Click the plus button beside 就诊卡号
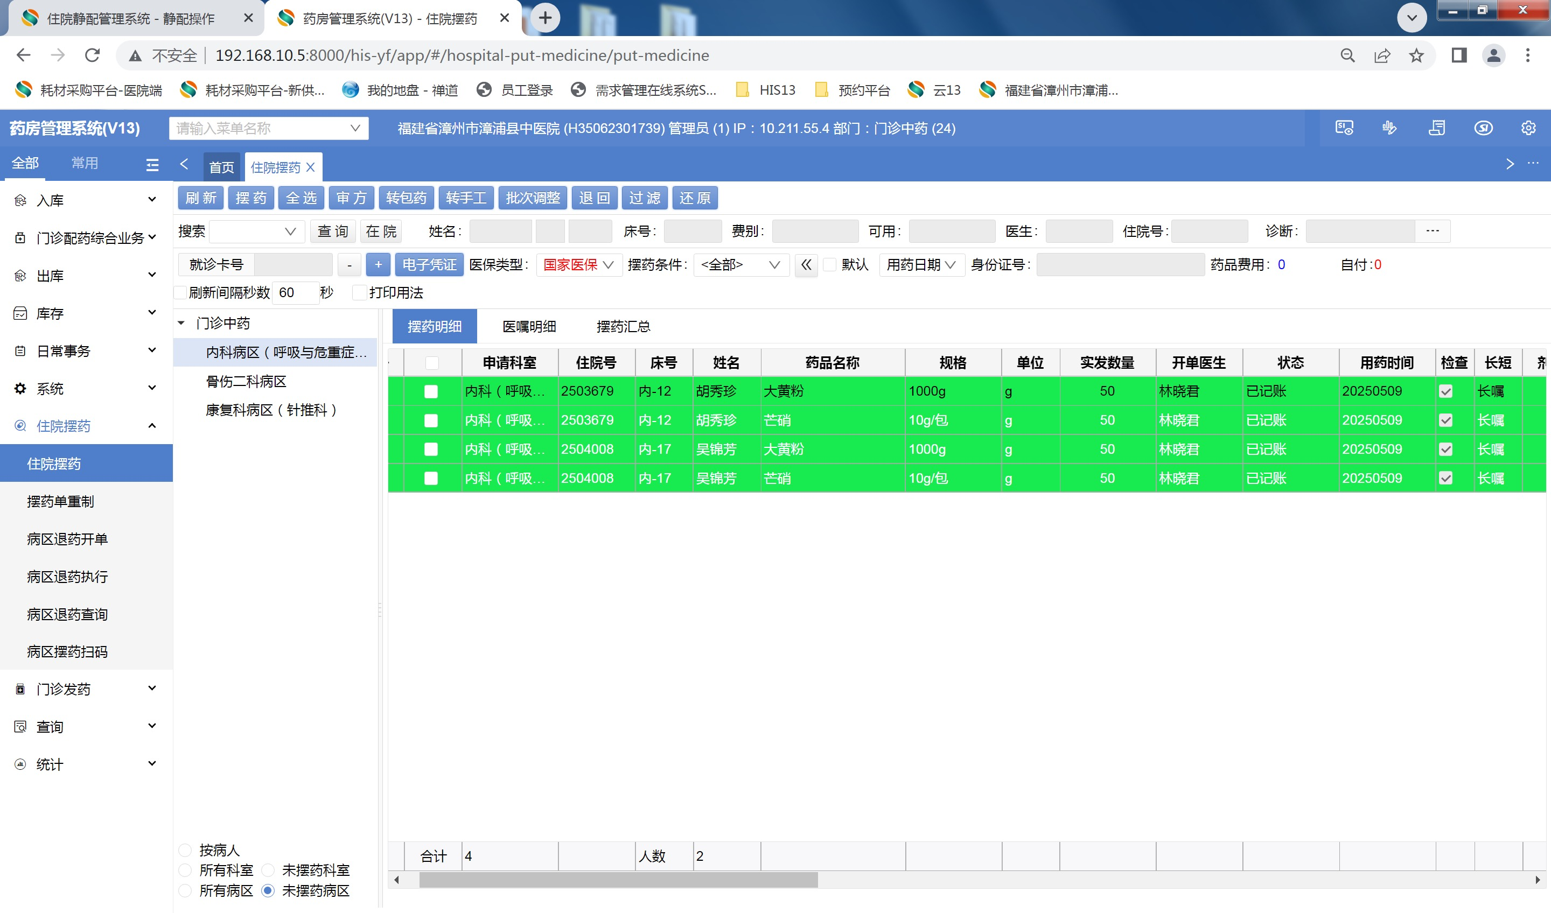 [378, 265]
